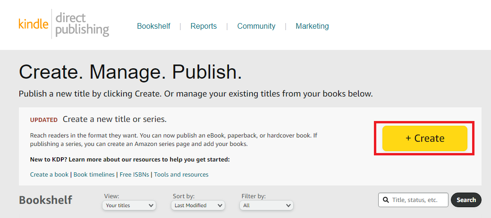491x218 pixels.
Task: Go to the Community tab
Action: point(256,26)
